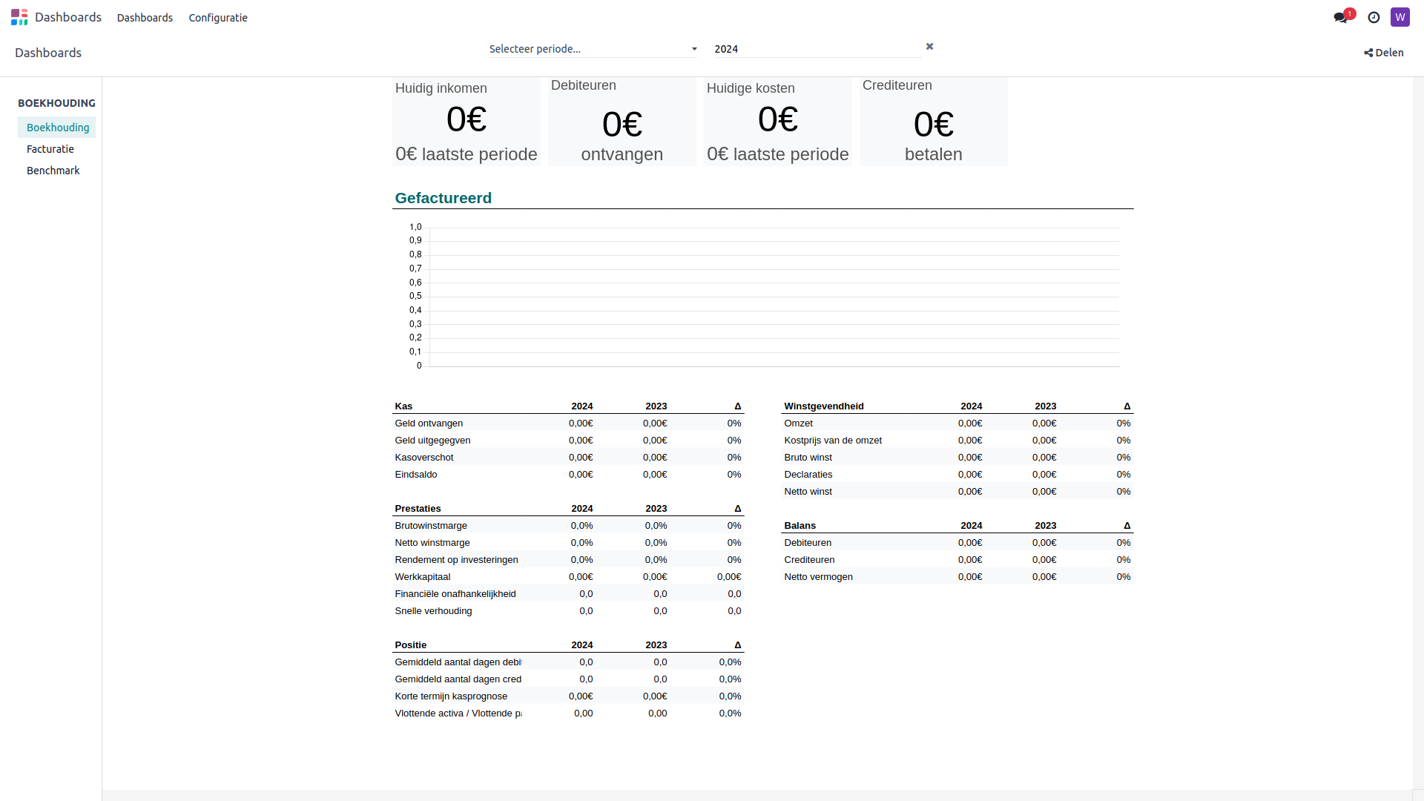Click the Snelle verhouding row label
The height and width of the screenshot is (801, 1424).
[x=433, y=611]
